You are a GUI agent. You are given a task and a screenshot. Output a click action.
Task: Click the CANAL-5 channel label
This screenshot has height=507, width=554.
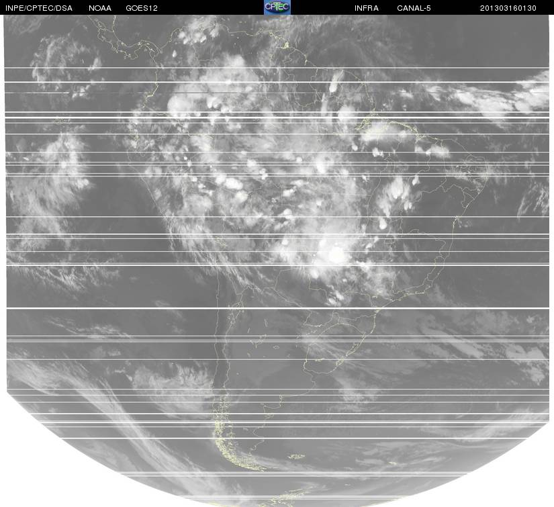(414, 8)
